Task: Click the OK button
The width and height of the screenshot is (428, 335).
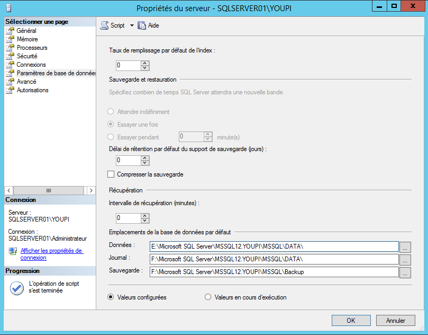Action: click(x=351, y=321)
